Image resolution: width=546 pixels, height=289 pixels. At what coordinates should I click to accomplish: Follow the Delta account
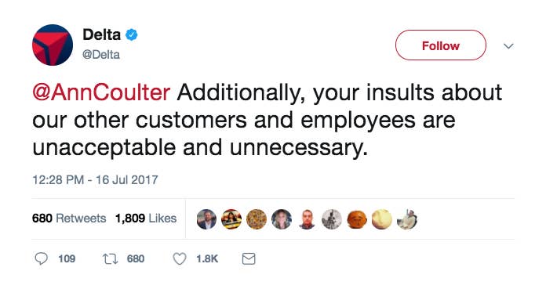[441, 45]
